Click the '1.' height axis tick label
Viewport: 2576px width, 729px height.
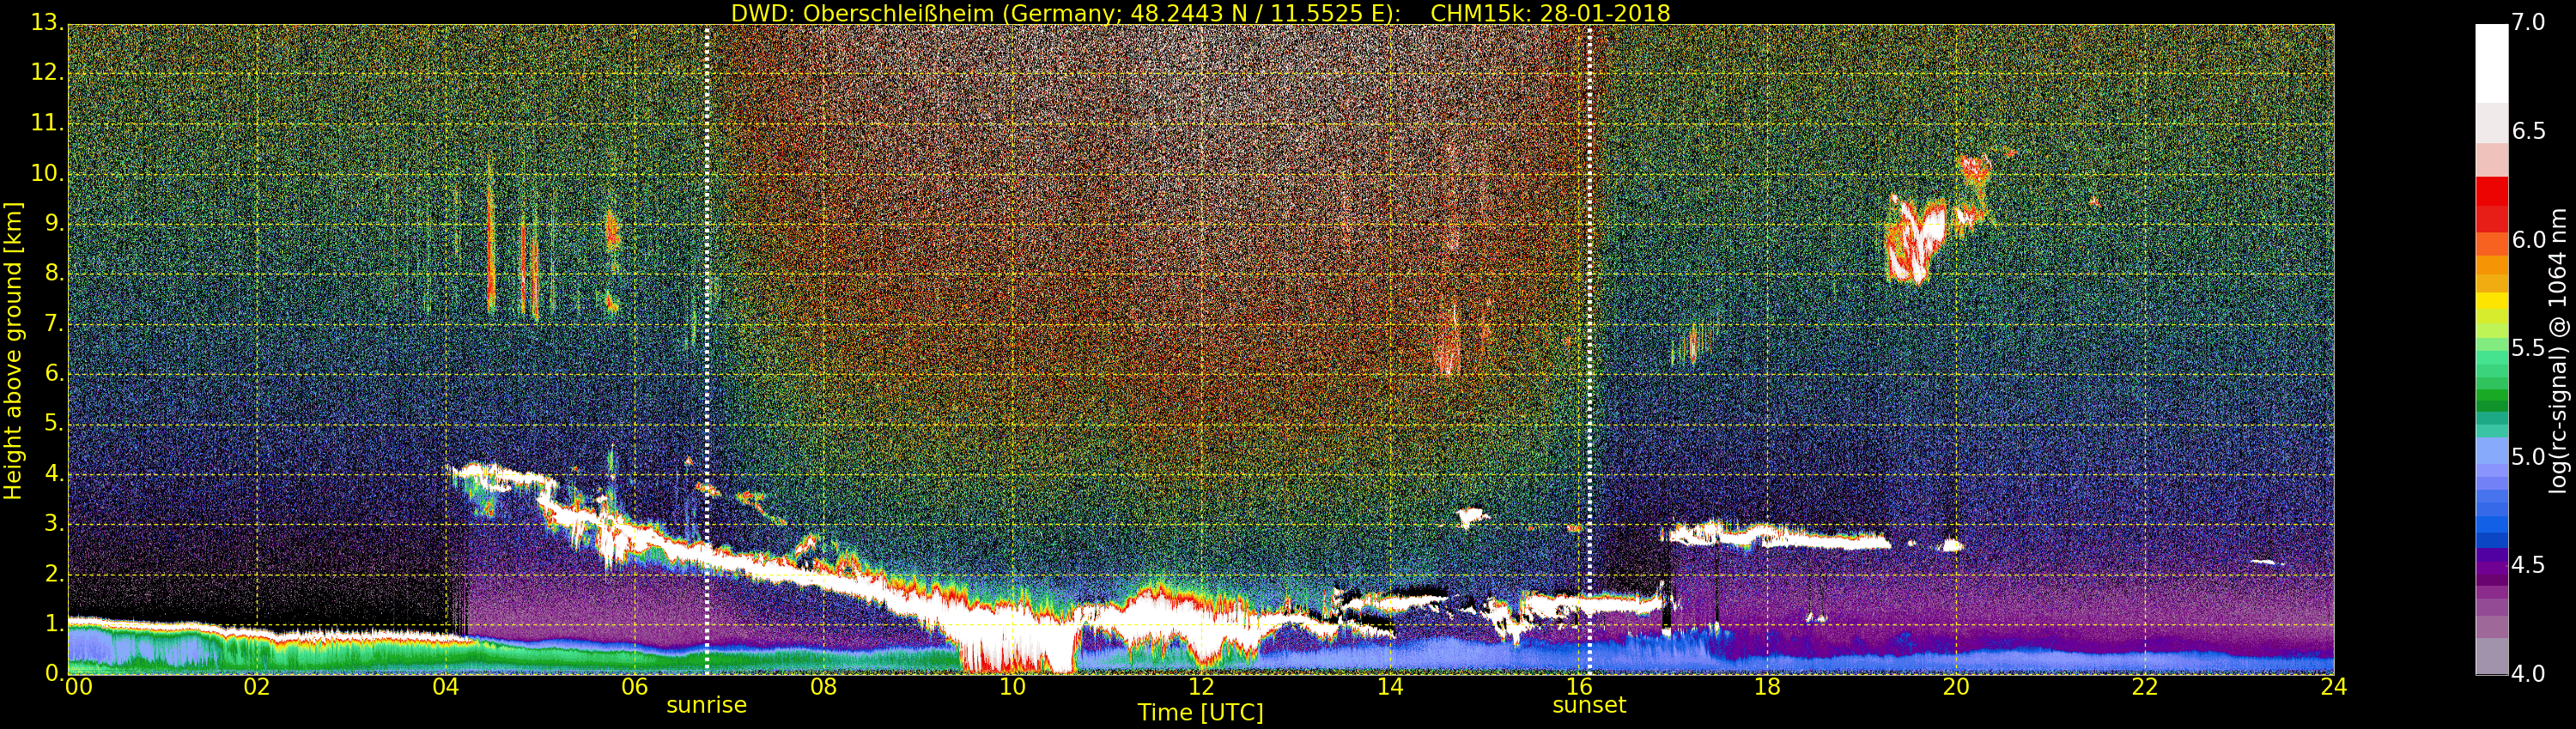(x=53, y=624)
